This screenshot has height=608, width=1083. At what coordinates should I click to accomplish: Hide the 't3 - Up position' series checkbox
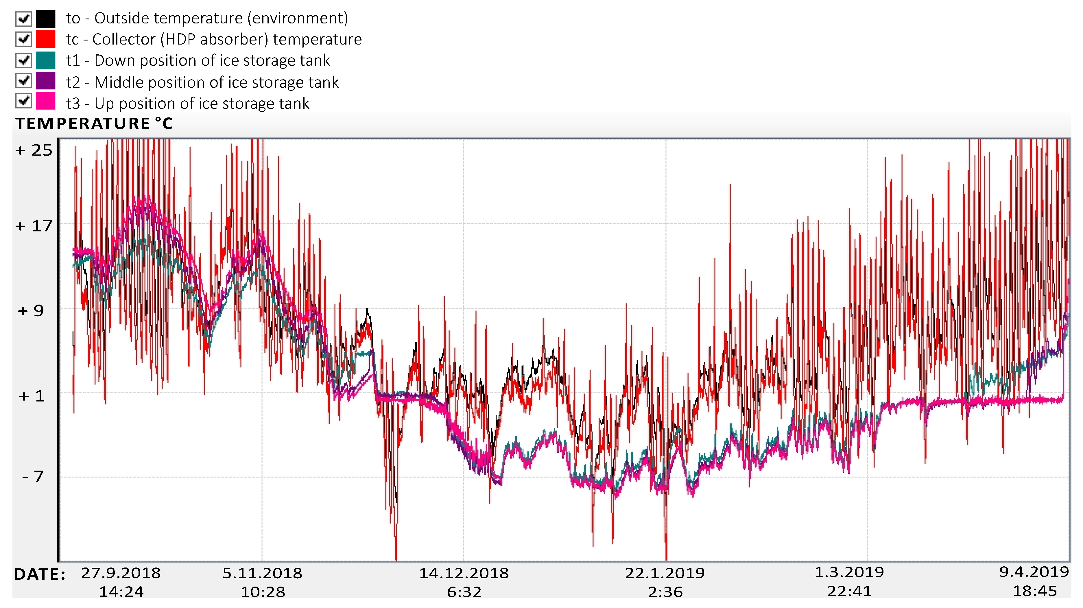point(23,101)
